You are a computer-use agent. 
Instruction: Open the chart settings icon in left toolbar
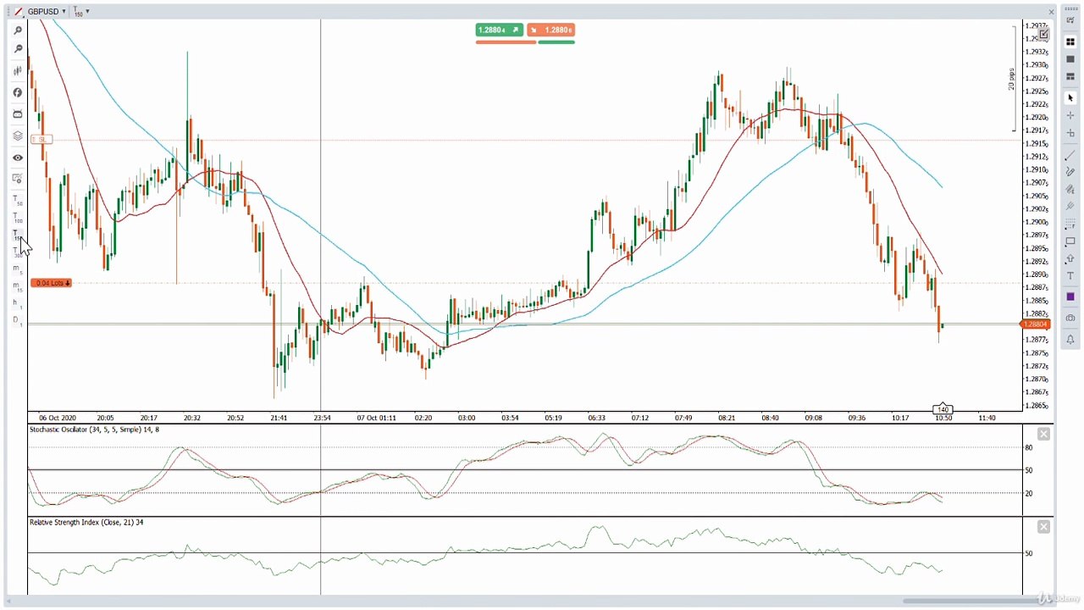18,179
